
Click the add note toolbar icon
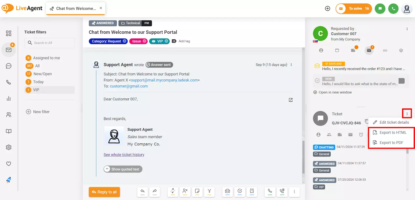pyautogui.click(x=197, y=192)
